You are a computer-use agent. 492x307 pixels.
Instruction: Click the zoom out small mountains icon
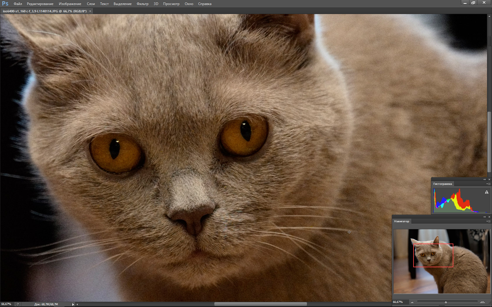[412, 302]
